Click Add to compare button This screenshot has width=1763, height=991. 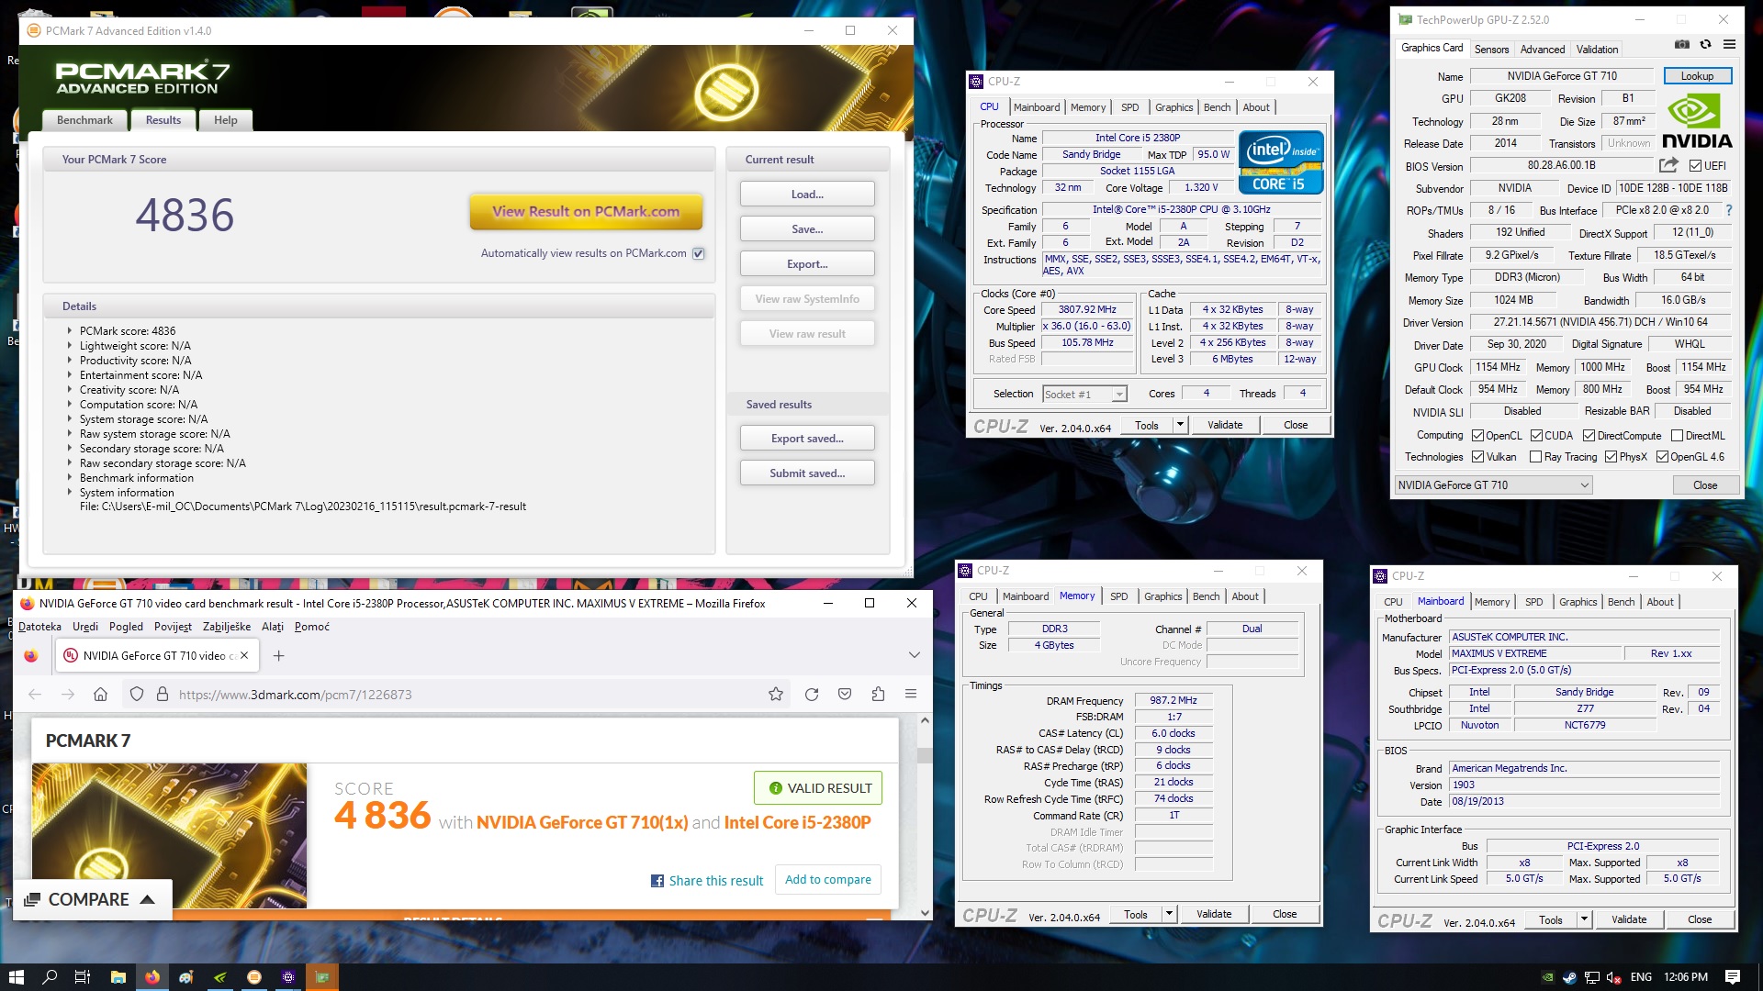(x=828, y=880)
